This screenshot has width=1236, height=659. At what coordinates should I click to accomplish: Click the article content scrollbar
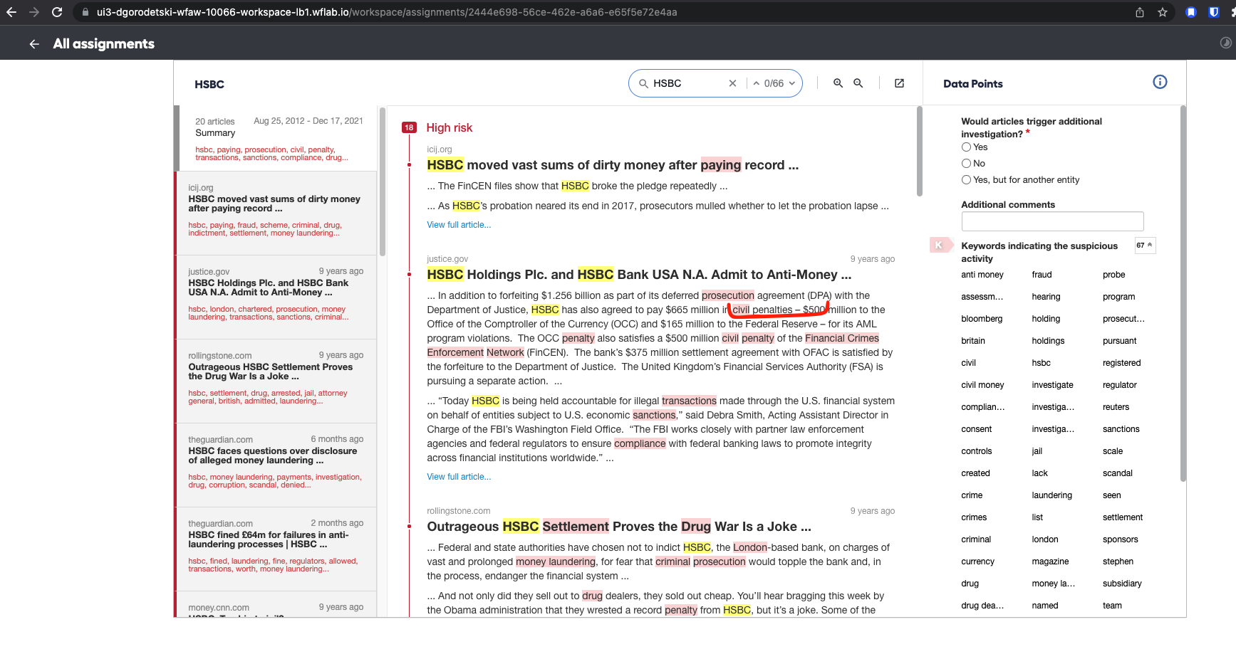tap(919, 151)
